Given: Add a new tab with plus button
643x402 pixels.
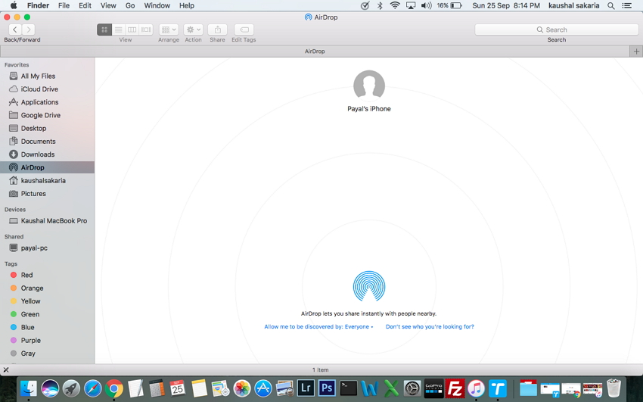Looking at the screenshot, I should [635, 51].
